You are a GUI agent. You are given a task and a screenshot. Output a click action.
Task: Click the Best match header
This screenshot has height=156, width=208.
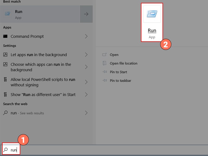12,2
